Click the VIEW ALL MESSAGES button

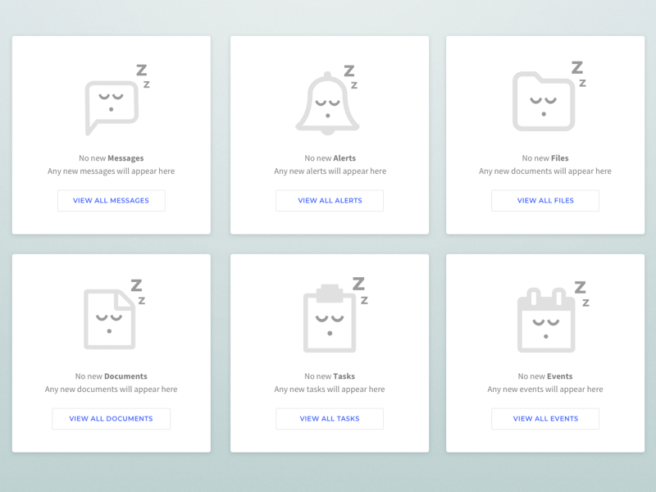click(x=111, y=200)
